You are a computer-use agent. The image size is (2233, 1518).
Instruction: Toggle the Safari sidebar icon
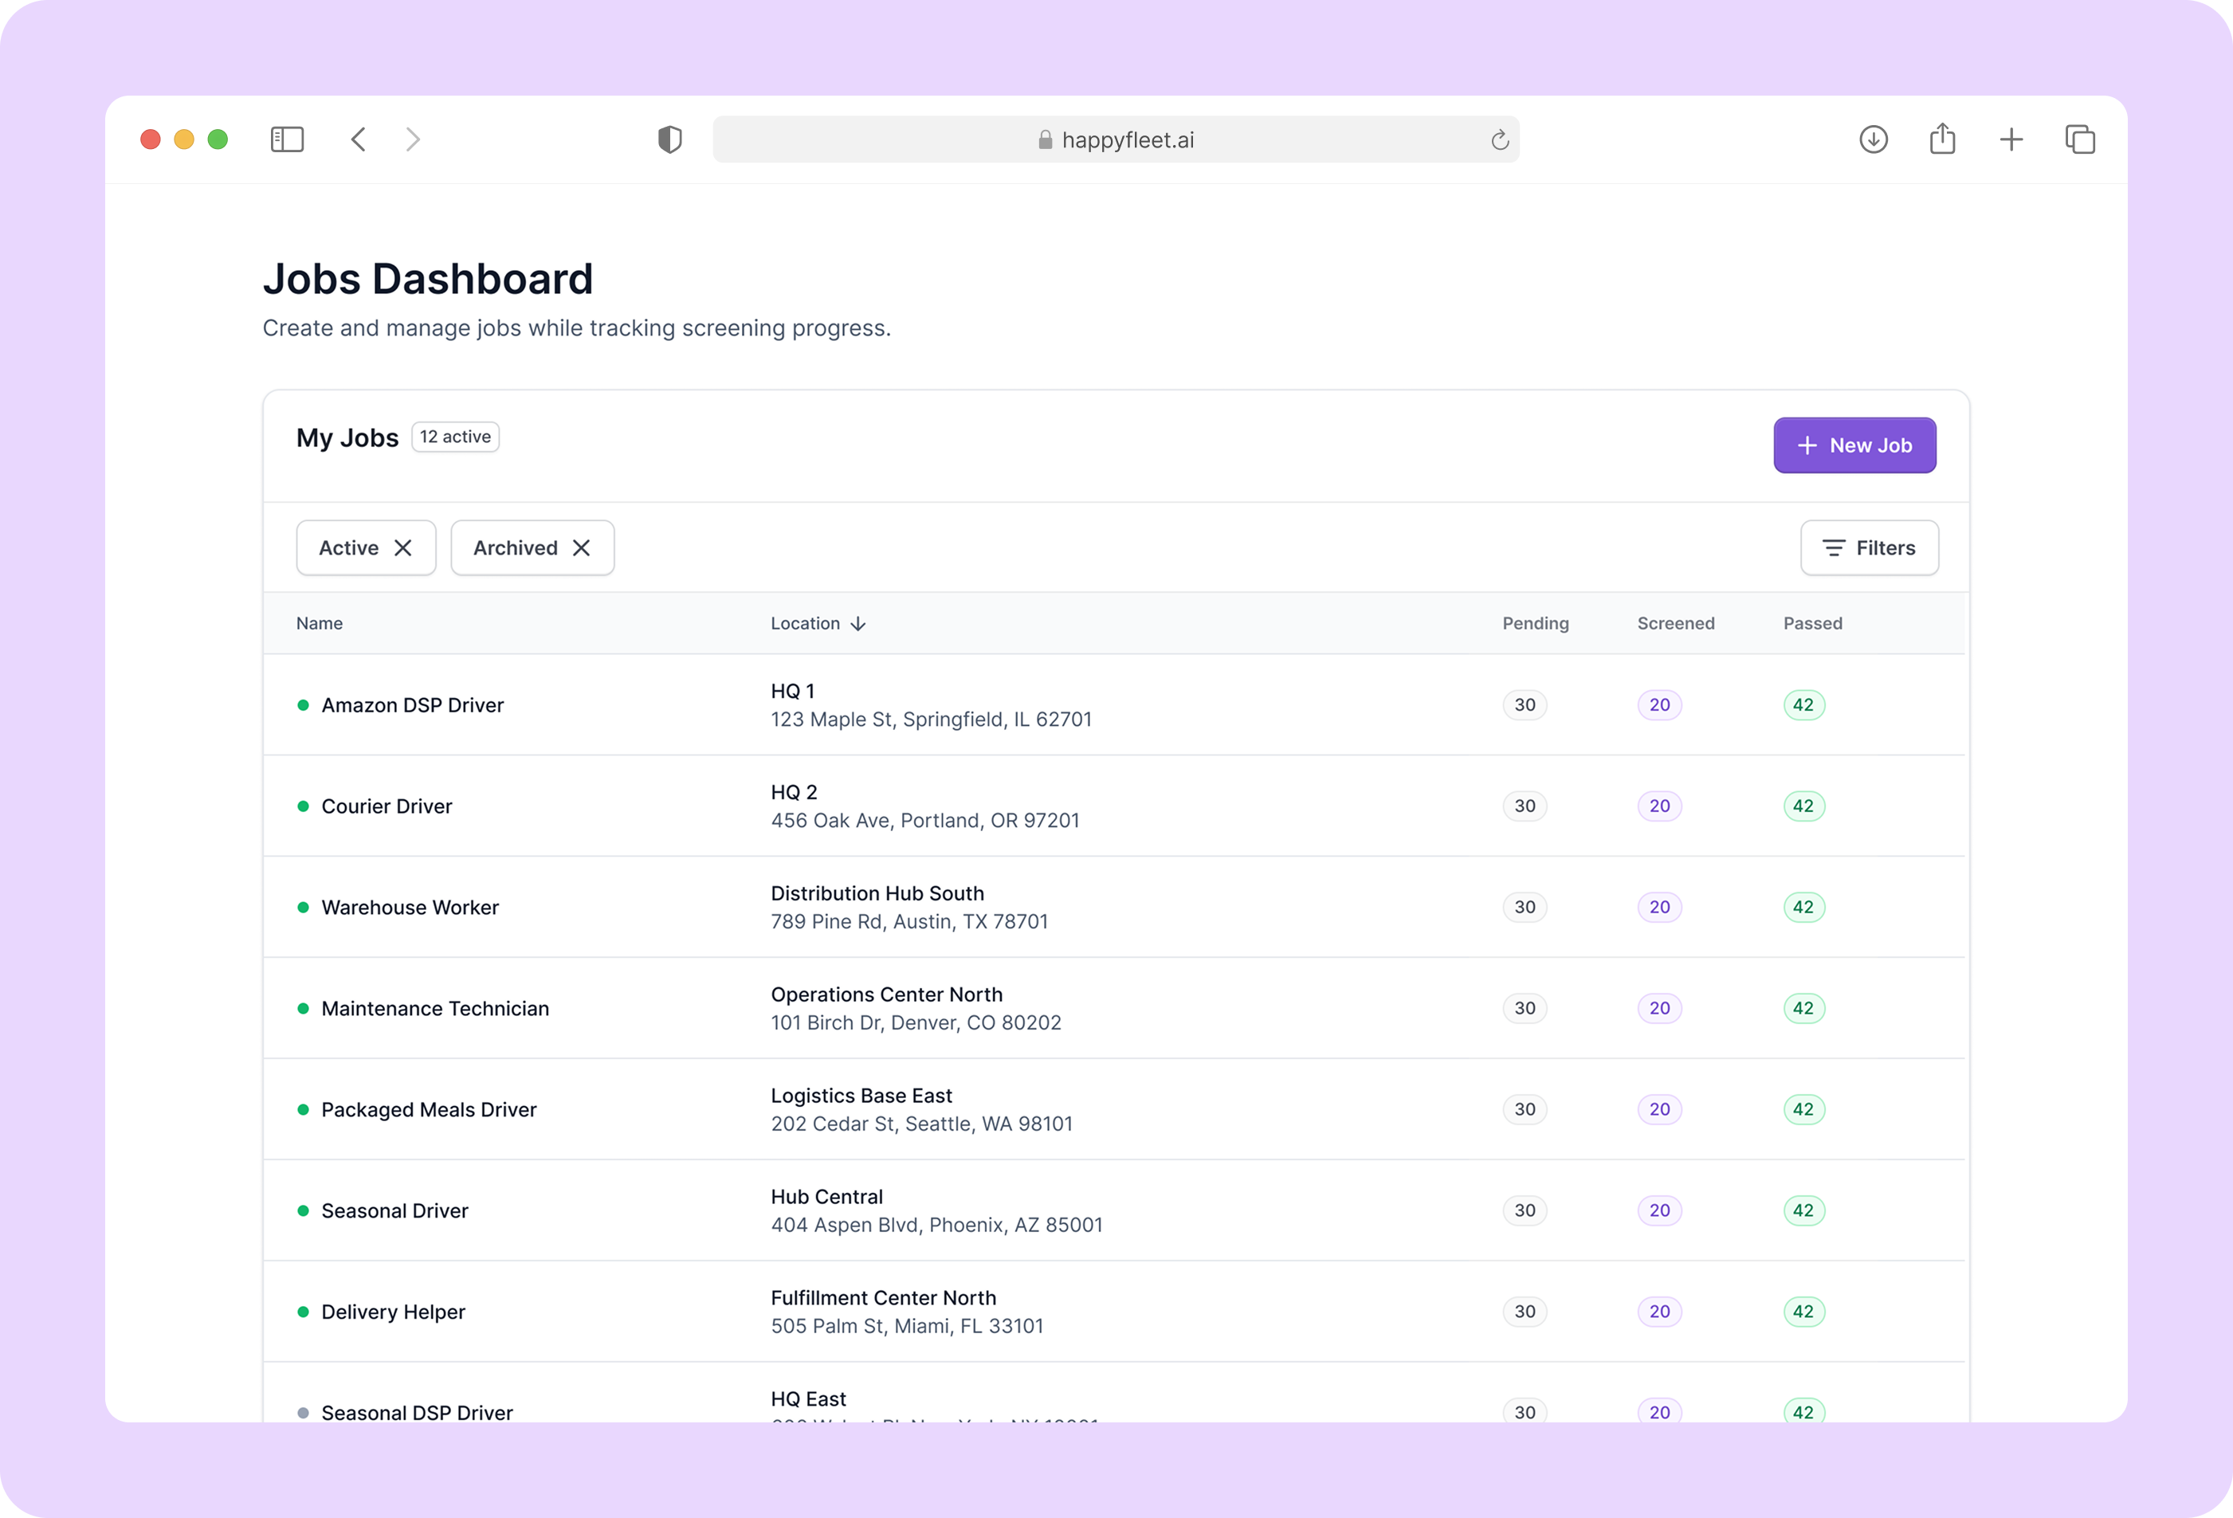tap(287, 139)
